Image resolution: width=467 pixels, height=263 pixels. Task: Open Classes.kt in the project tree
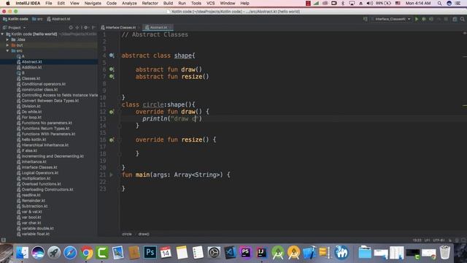(x=31, y=78)
